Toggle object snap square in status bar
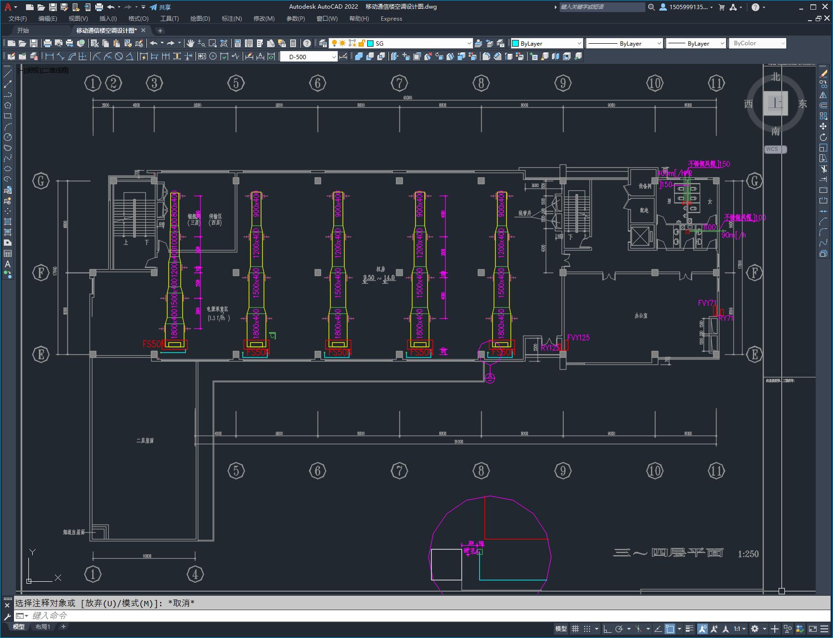 click(x=670, y=628)
